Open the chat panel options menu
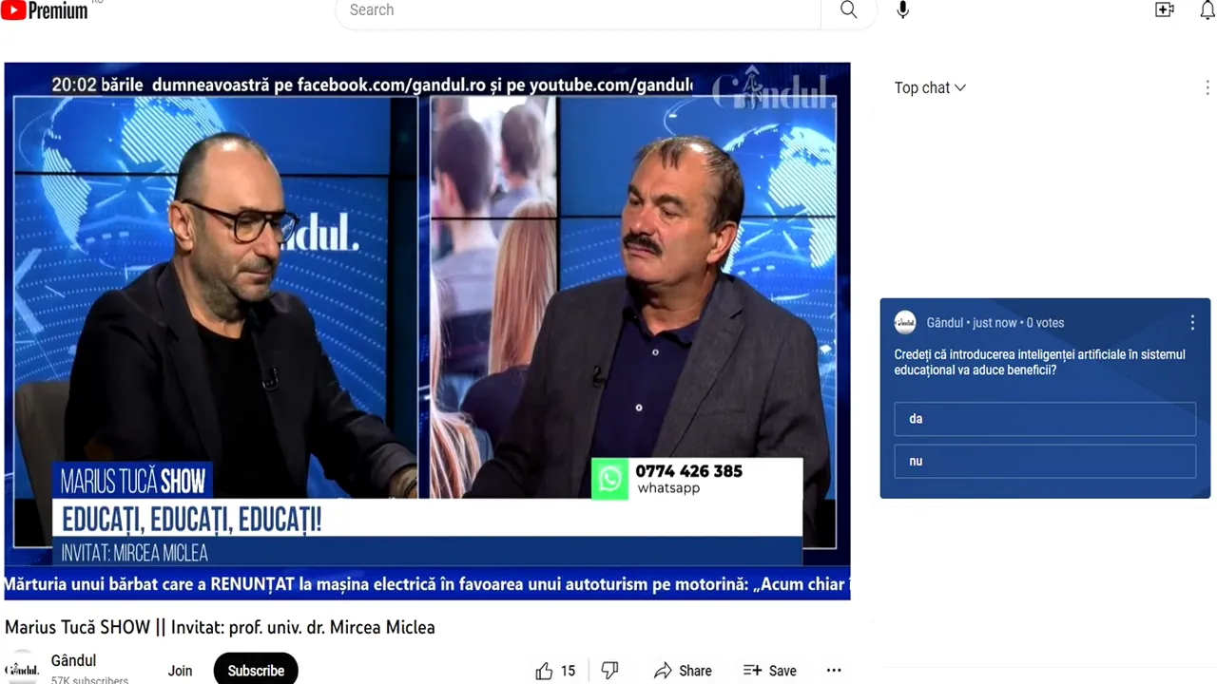Screen dimensions: 1217x684 pos(1207,87)
